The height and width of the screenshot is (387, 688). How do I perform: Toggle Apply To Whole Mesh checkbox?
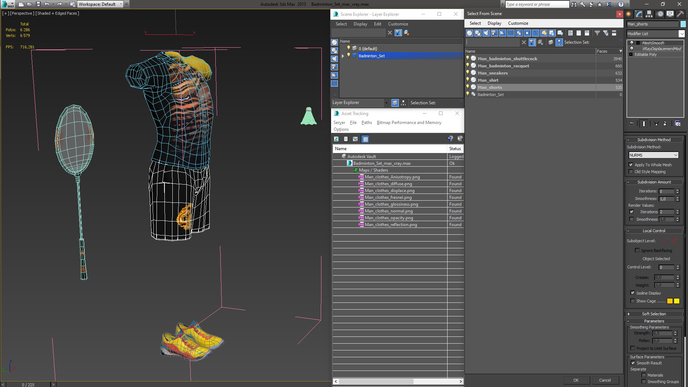tap(631, 164)
